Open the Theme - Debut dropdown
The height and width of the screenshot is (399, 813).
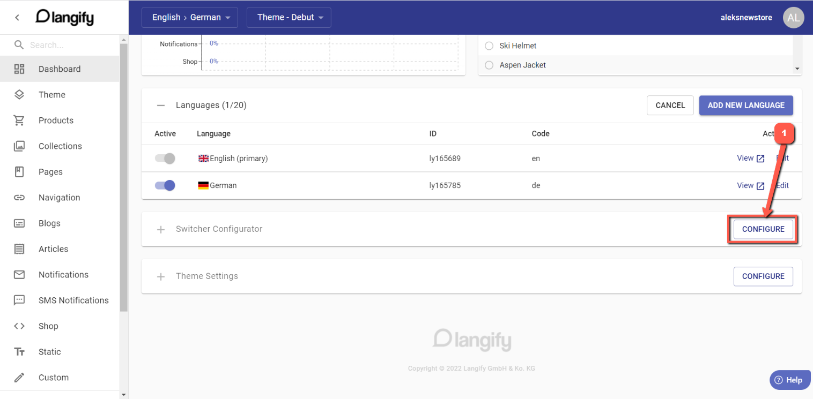tap(289, 17)
